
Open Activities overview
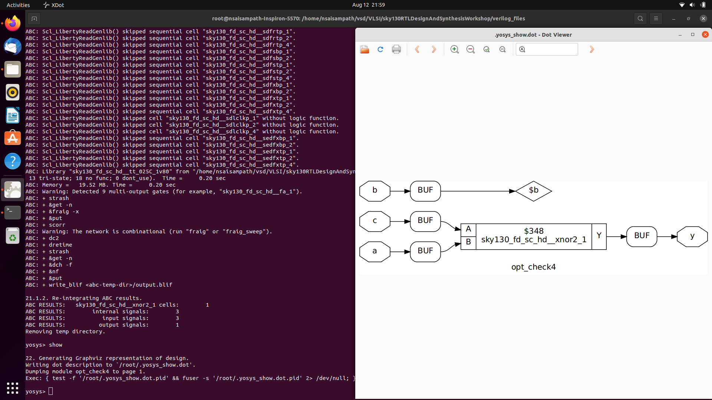18,5
